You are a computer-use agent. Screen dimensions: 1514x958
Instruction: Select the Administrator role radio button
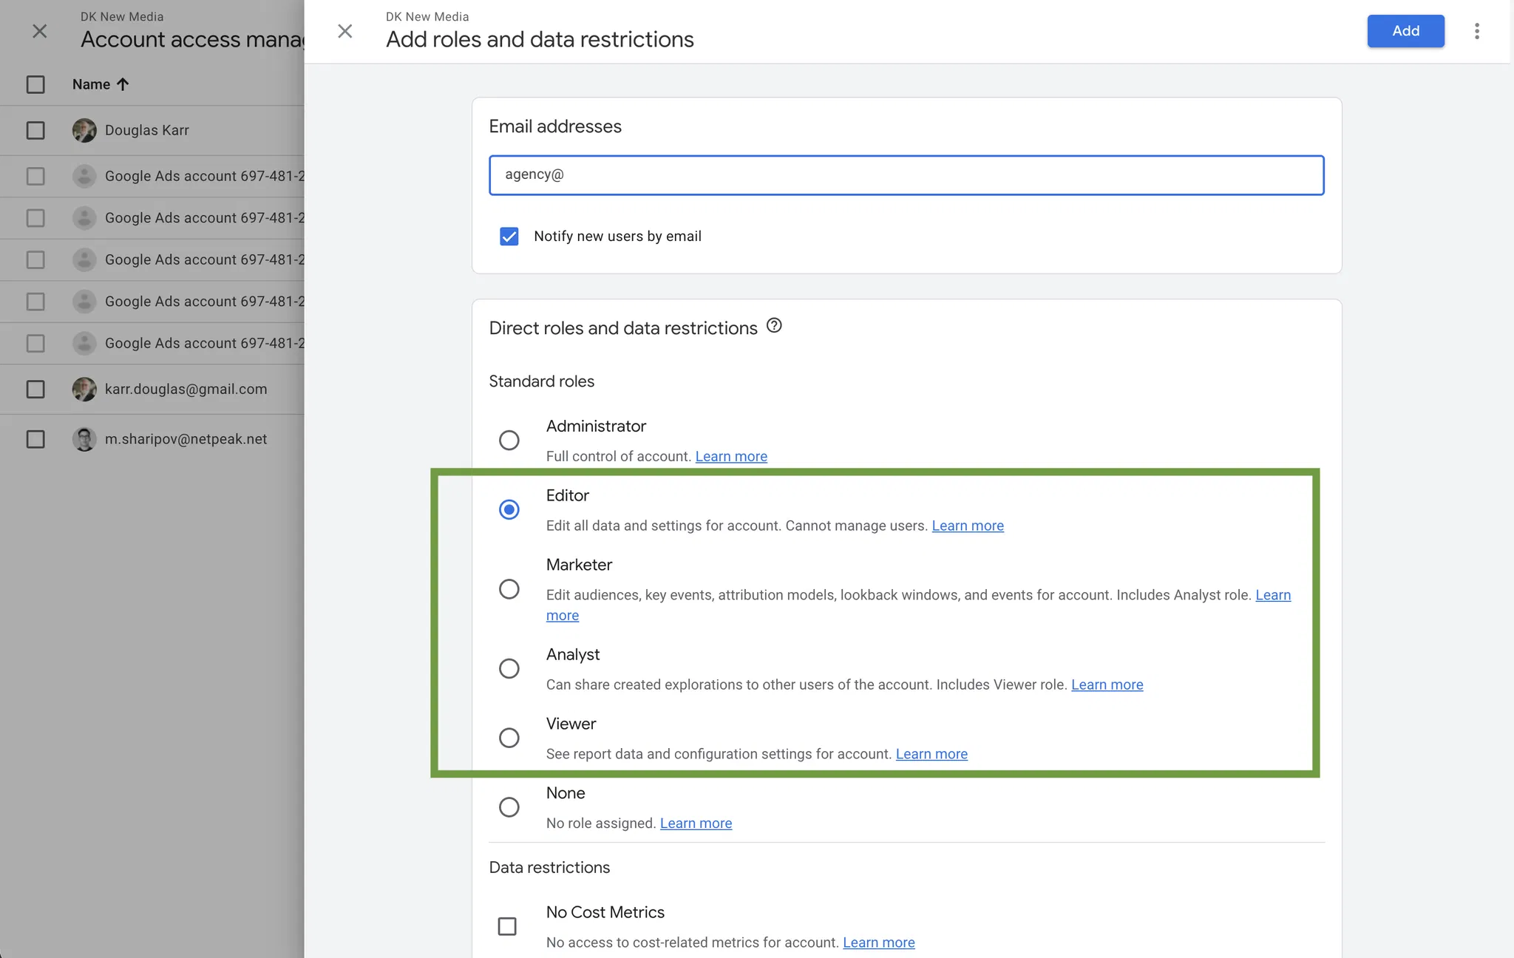[x=509, y=440]
